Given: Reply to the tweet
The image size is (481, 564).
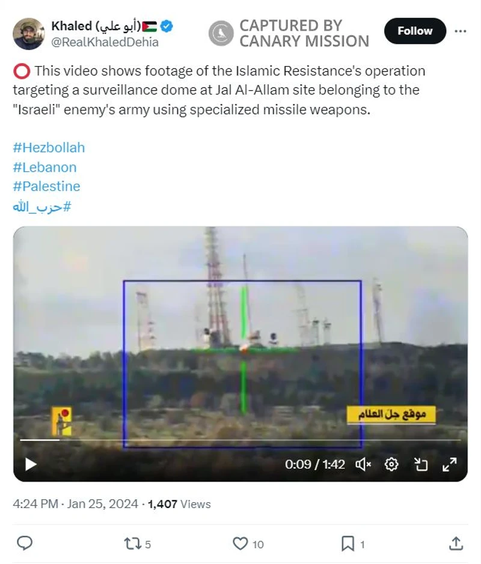Looking at the screenshot, I should 25,543.
